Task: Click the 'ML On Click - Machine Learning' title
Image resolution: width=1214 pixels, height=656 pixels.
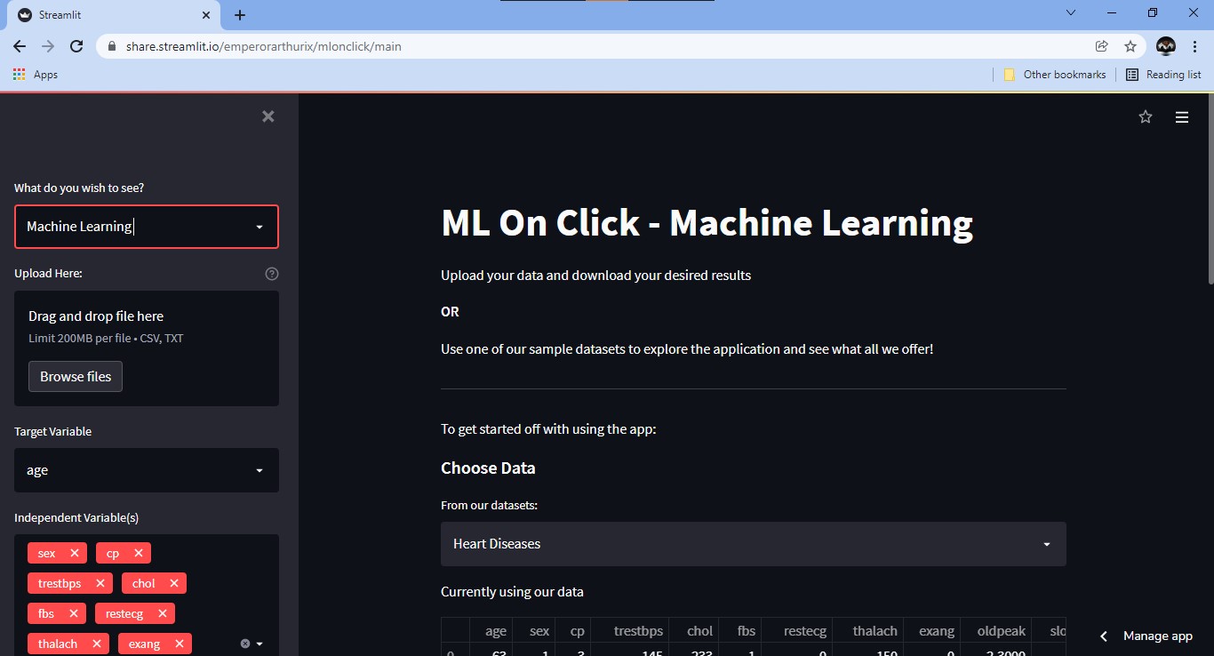Action: [x=707, y=223]
